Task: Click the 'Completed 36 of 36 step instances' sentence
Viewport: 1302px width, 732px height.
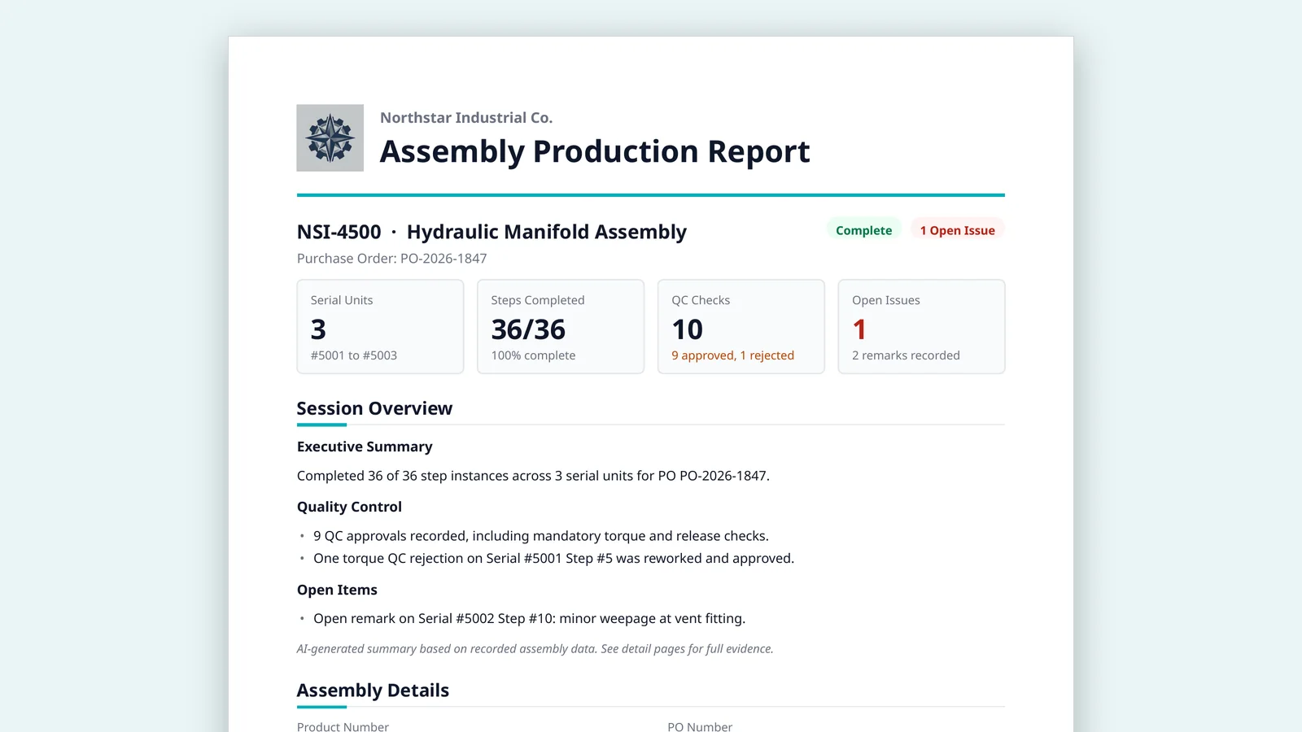Action: 533,476
